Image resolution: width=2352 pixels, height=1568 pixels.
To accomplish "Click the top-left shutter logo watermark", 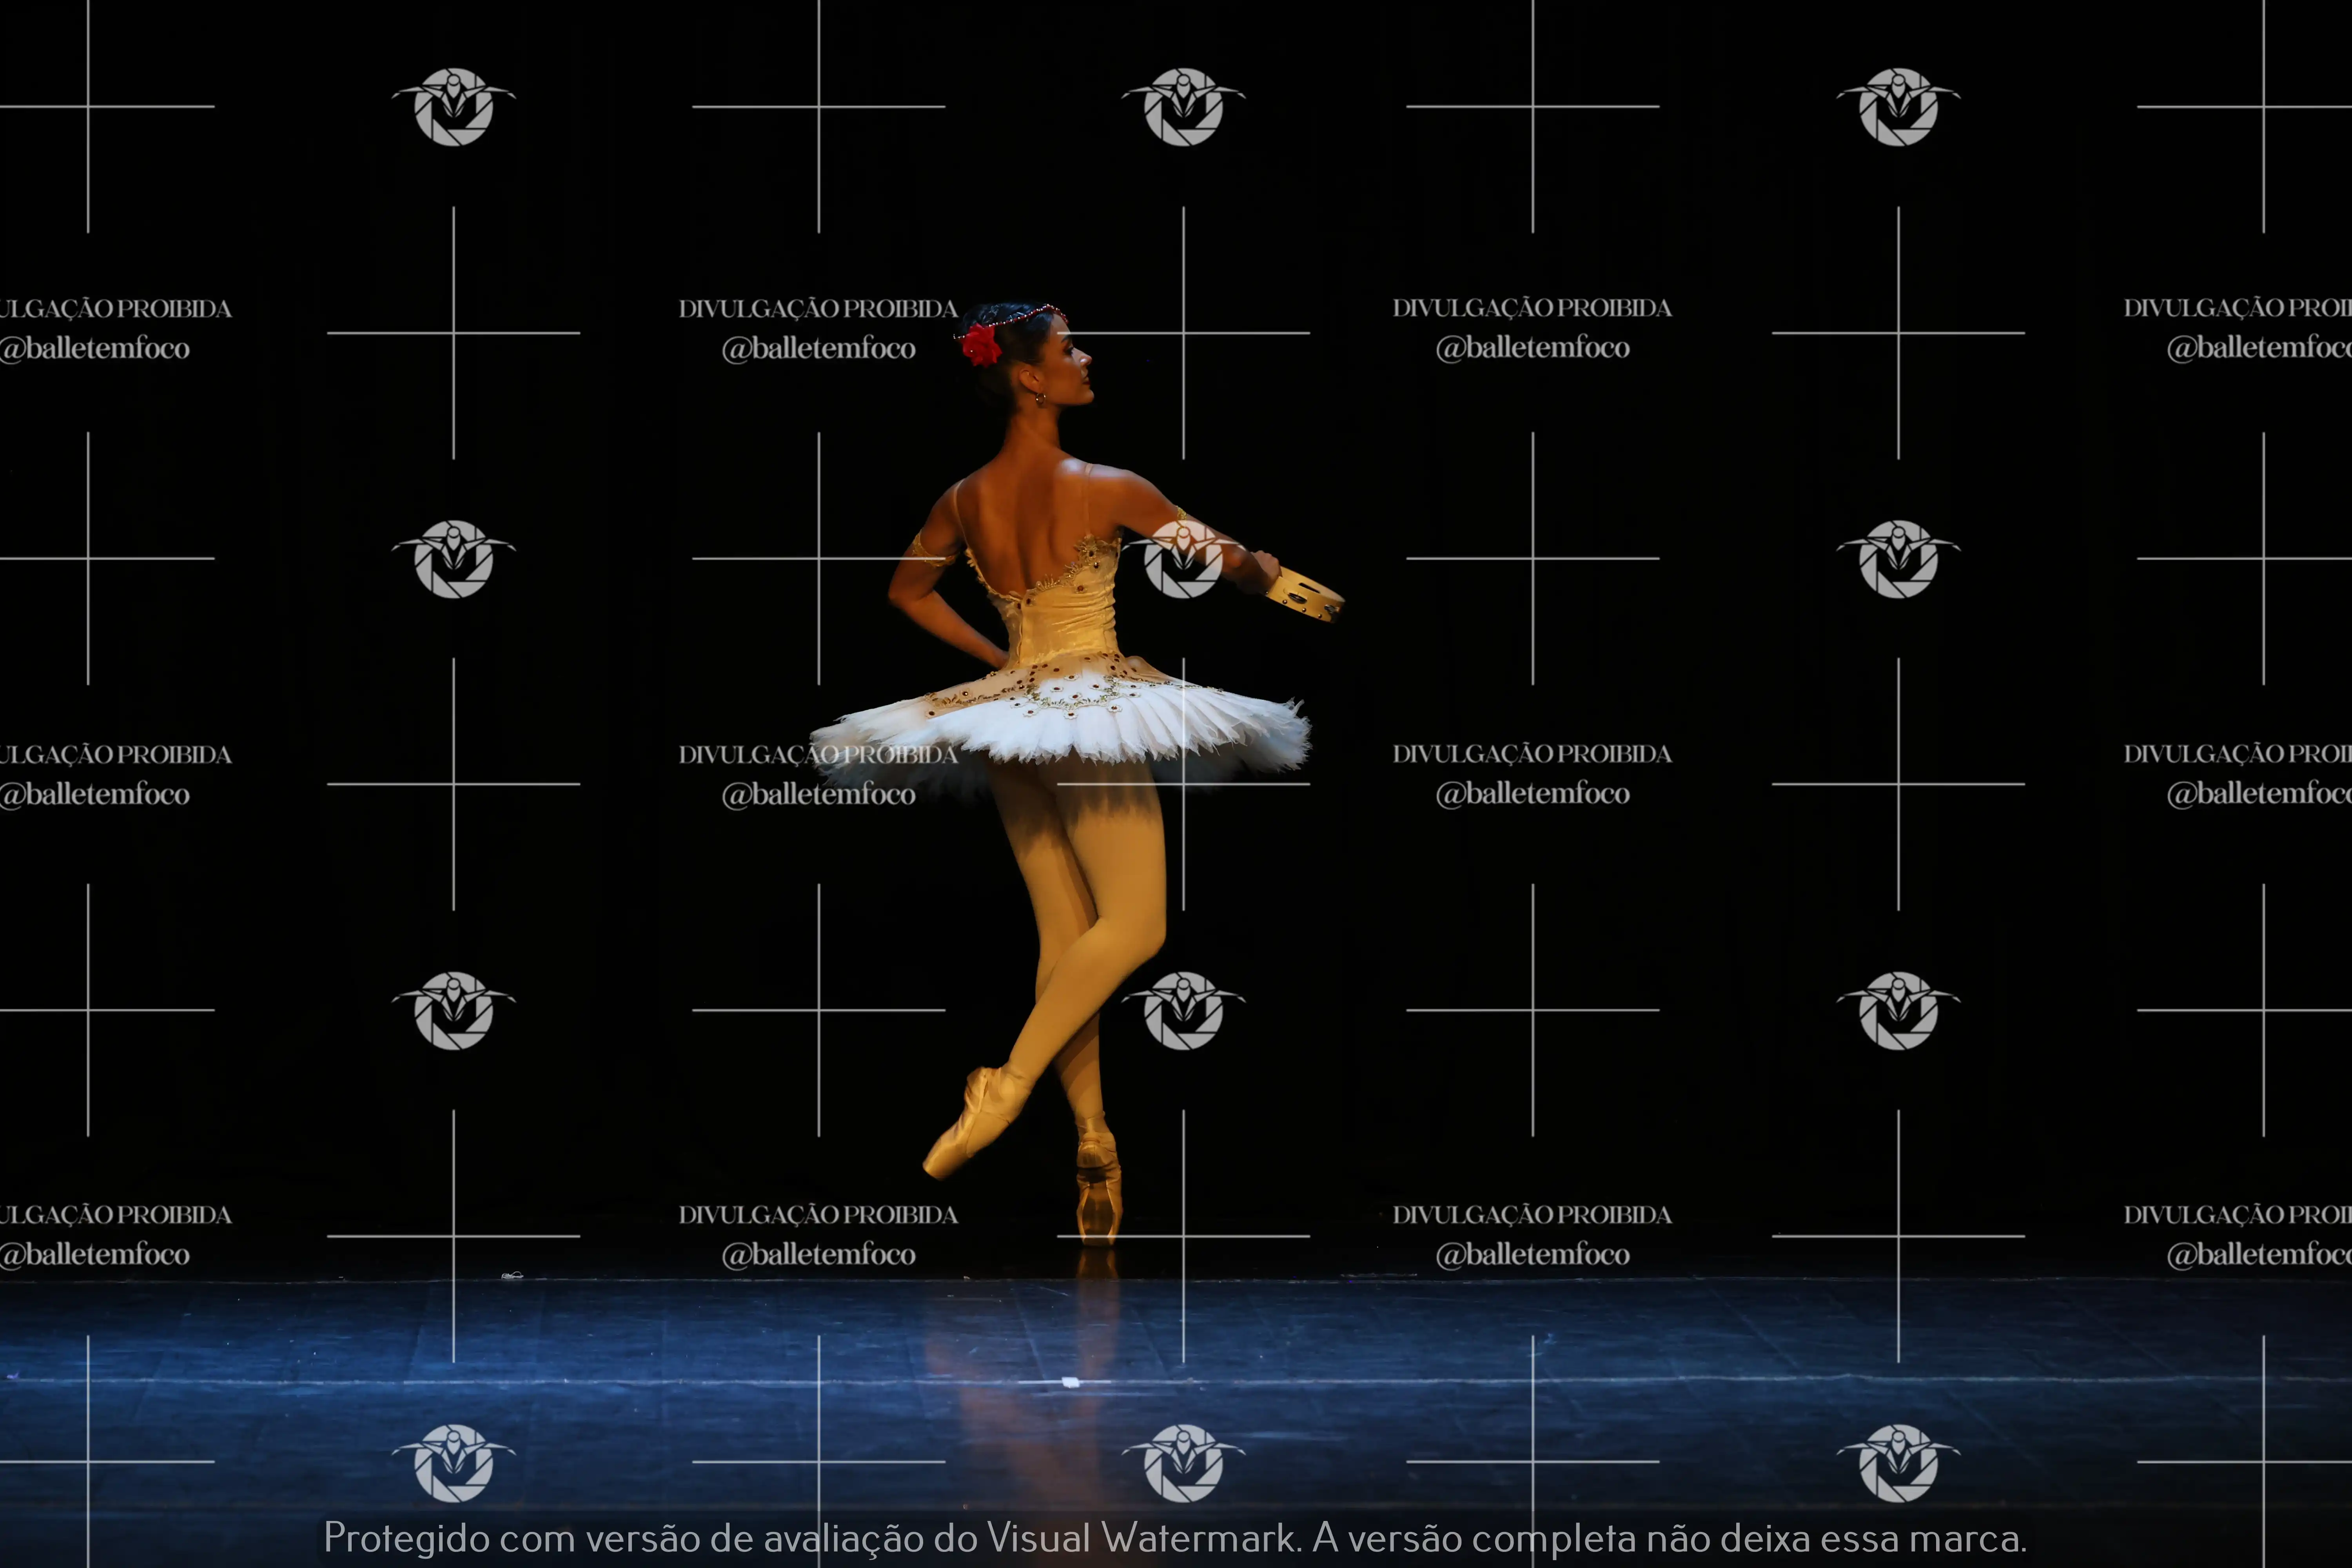I will pyautogui.click(x=453, y=107).
